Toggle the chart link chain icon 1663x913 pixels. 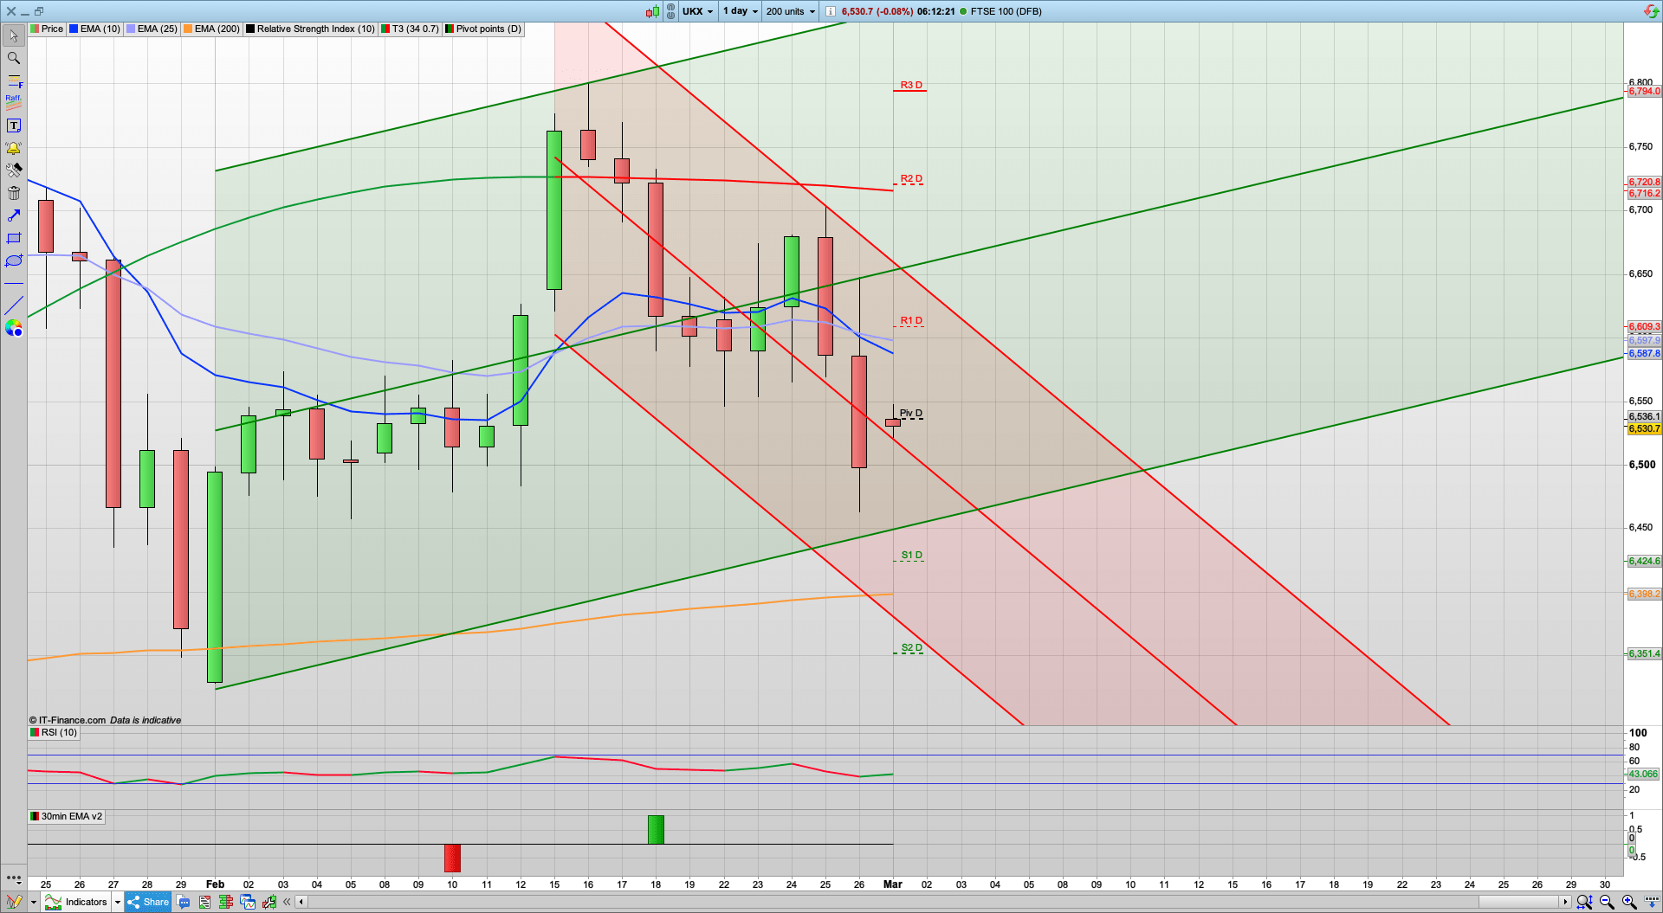670,11
